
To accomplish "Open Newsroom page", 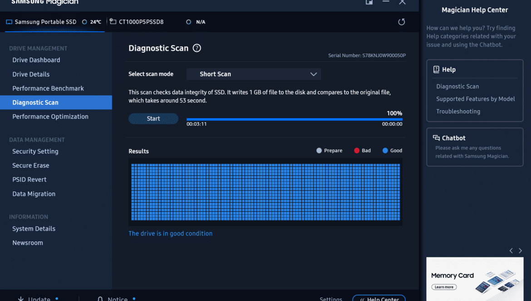I will click(x=28, y=243).
